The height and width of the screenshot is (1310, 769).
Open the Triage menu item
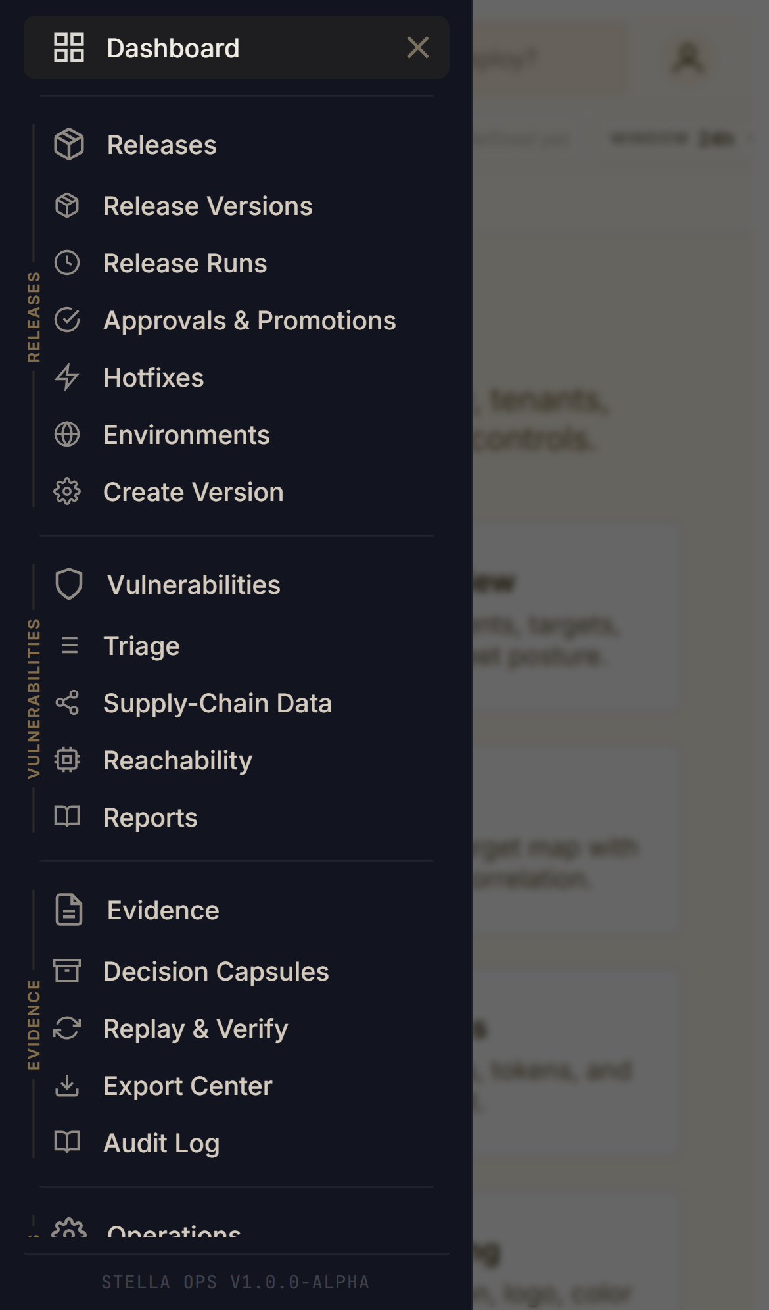pyautogui.click(x=141, y=646)
